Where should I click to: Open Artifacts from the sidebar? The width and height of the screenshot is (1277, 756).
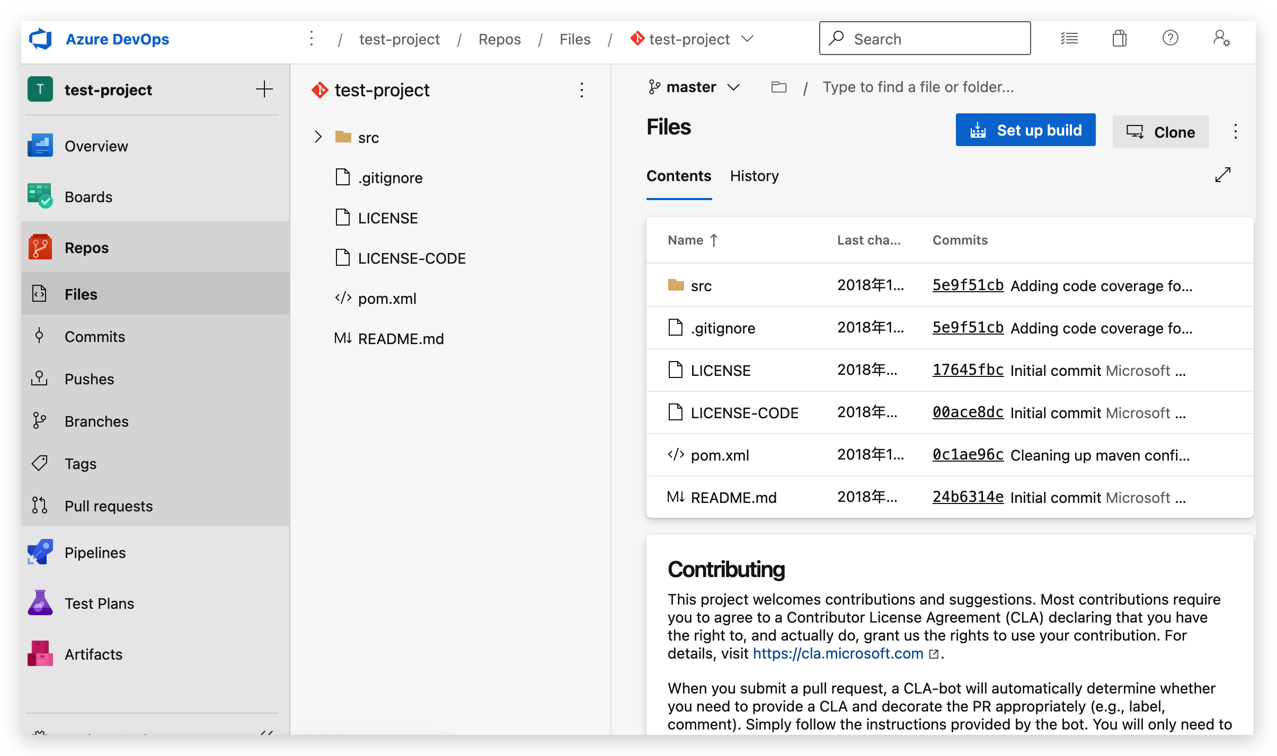(155, 654)
